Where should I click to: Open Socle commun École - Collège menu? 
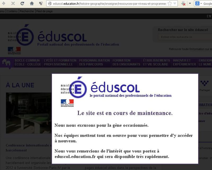[28, 62]
